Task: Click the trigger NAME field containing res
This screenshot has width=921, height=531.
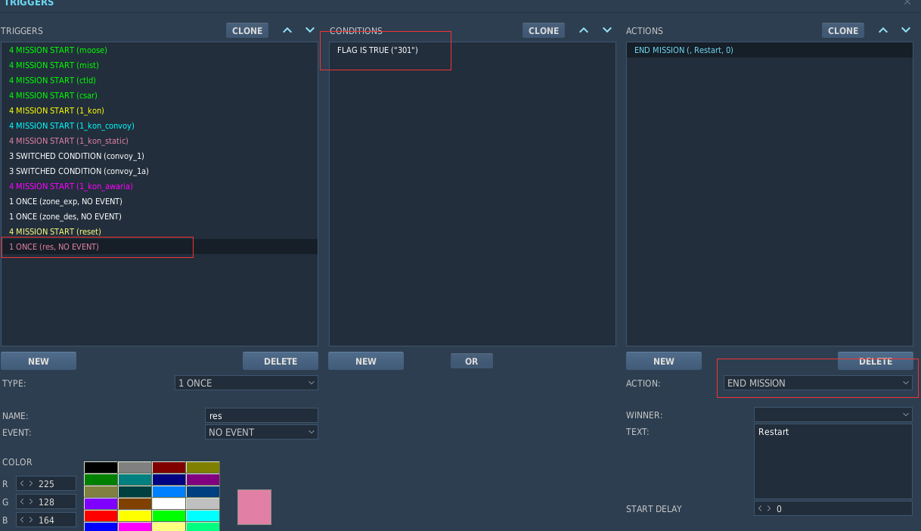Action: tap(262, 416)
